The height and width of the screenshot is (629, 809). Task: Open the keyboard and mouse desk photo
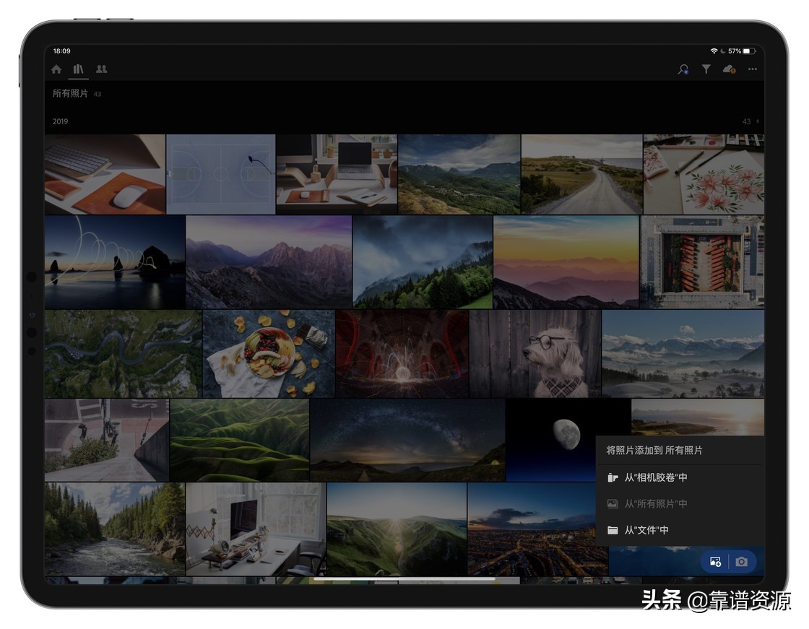(105, 175)
